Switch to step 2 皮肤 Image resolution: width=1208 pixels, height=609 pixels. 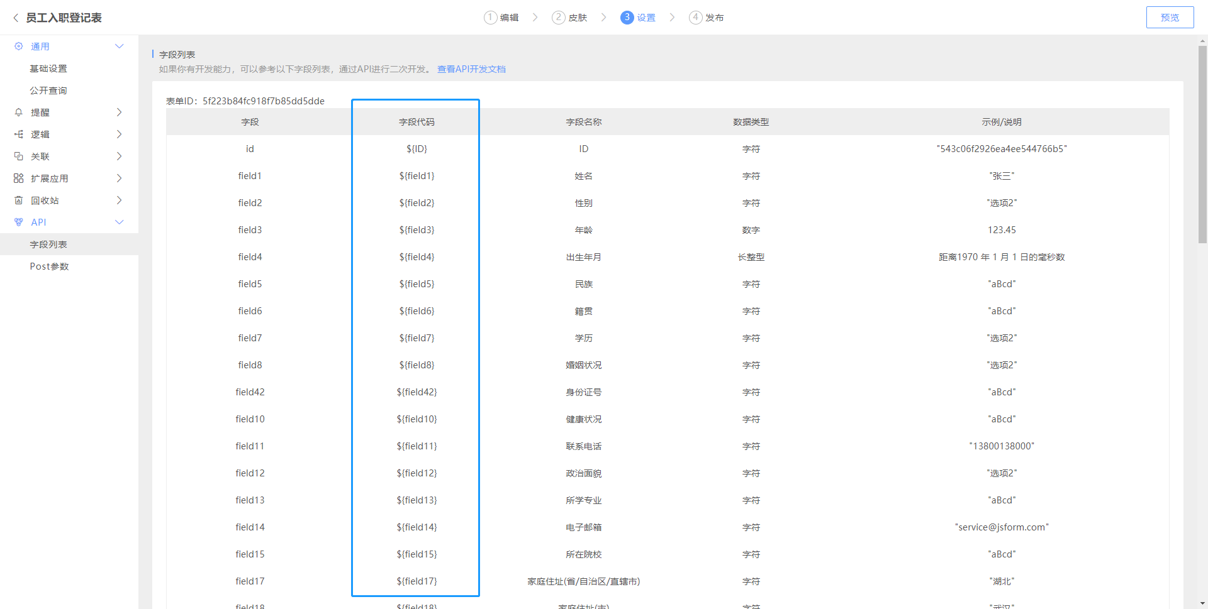(569, 18)
